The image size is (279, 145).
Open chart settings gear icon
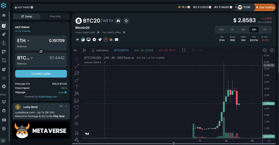coord(265,50)
